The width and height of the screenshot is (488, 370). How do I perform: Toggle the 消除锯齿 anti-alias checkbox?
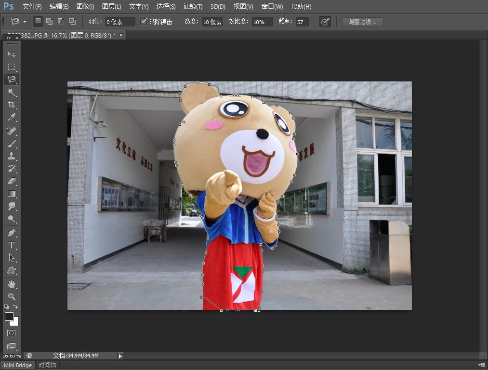(x=144, y=22)
